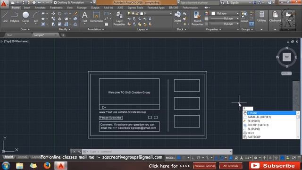Click the Mirror tool icon

[x=60, y=19]
